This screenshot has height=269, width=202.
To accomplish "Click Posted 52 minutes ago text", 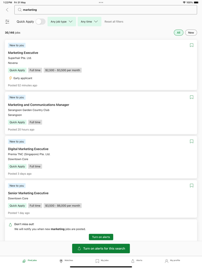I will (22, 85).
